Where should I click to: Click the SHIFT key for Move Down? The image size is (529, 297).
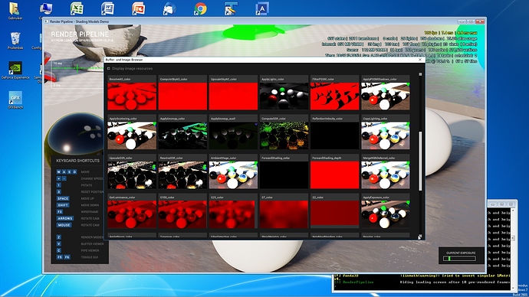click(63, 205)
